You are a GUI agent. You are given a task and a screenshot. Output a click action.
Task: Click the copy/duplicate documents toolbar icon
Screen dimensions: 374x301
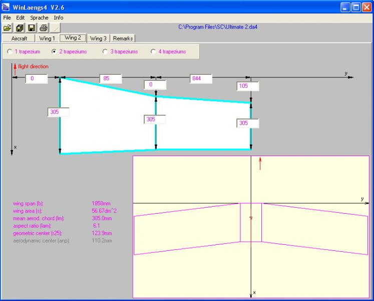pyautogui.click(x=20, y=28)
